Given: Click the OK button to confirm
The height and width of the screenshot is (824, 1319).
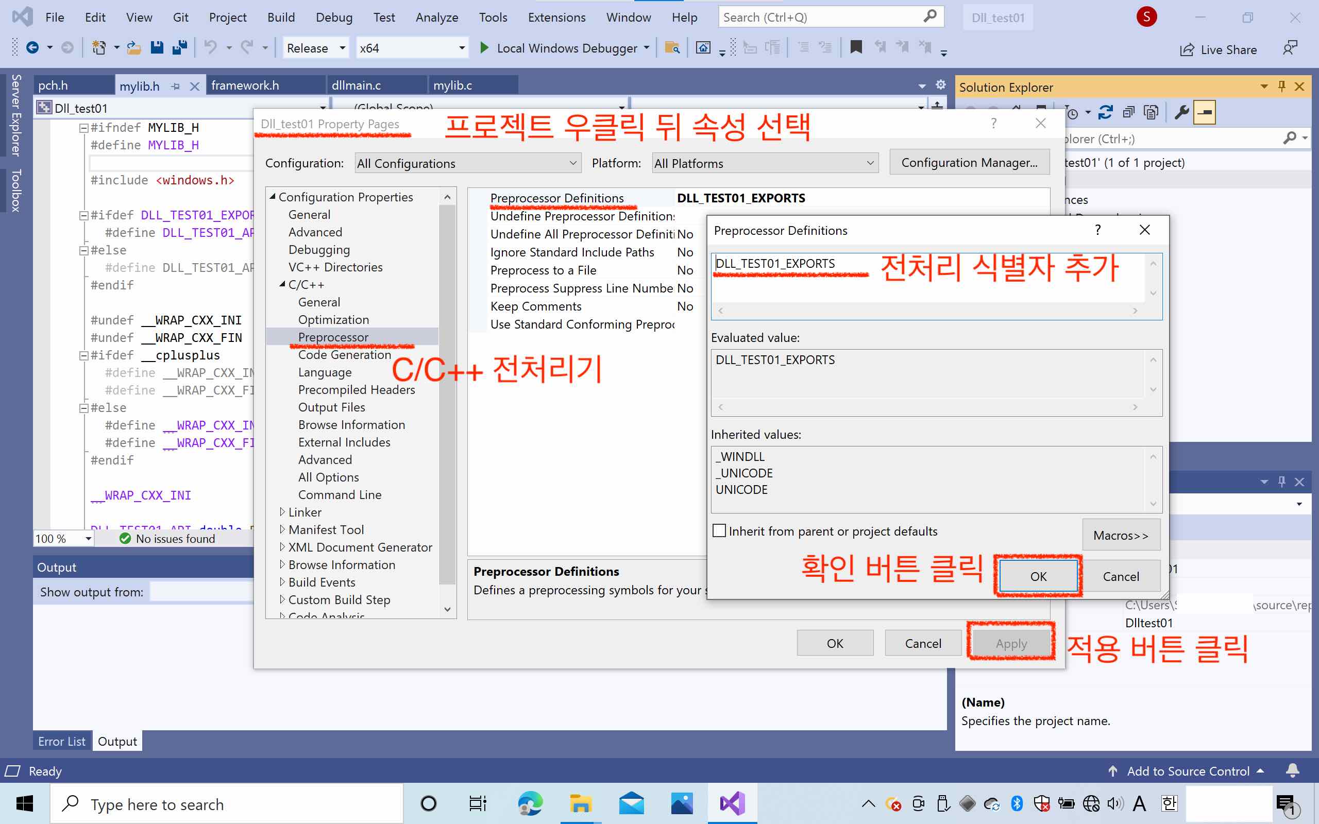Looking at the screenshot, I should click(1037, 575).
